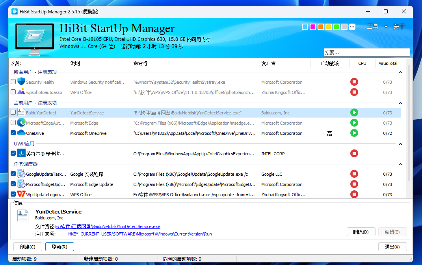This screenshot has width=422, height=265.
Task: Choose the cyan theme color swatch
Action: 305,27
